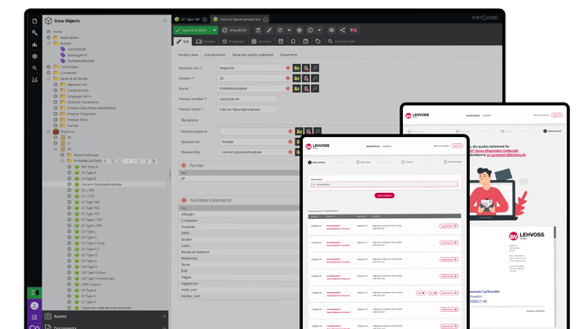This screenshot has height=329, width=586.
Task: Click the purple user profile icon
Action: point(34,306)
